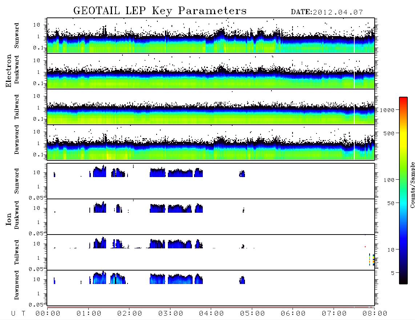Select the 04:00 time tick label
The image size is (415, 320).
coord(211,314)
